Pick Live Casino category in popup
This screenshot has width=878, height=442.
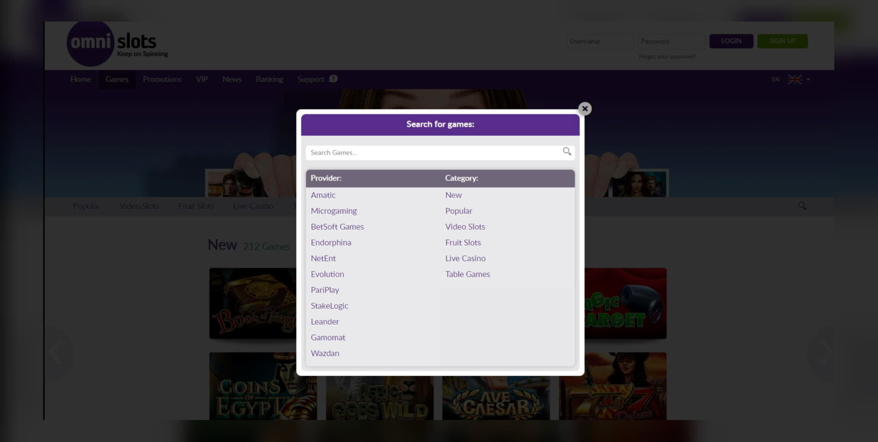pos(465,258)
